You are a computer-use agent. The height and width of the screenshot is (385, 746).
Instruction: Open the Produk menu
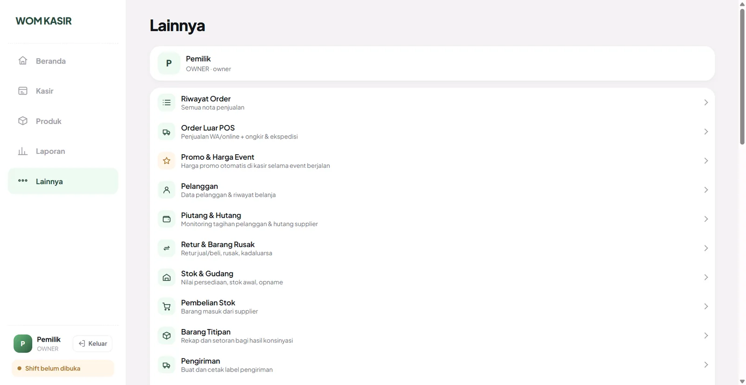(63, 121)
